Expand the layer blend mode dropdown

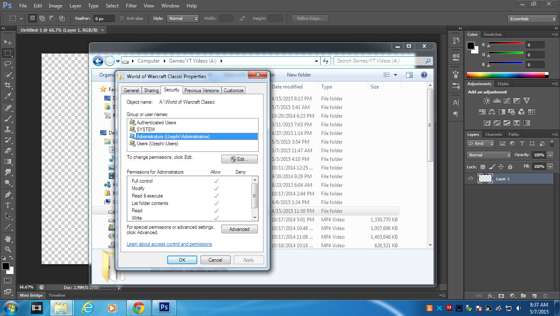(x=489, y=155)
